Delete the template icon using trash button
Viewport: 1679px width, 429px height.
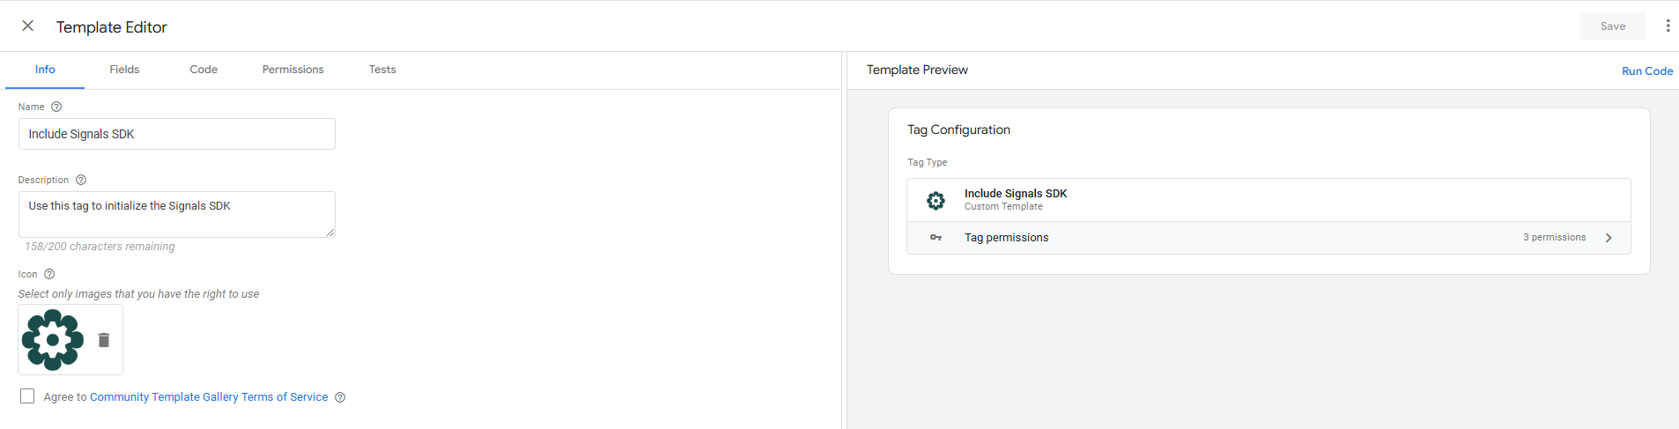click(104, 340)
